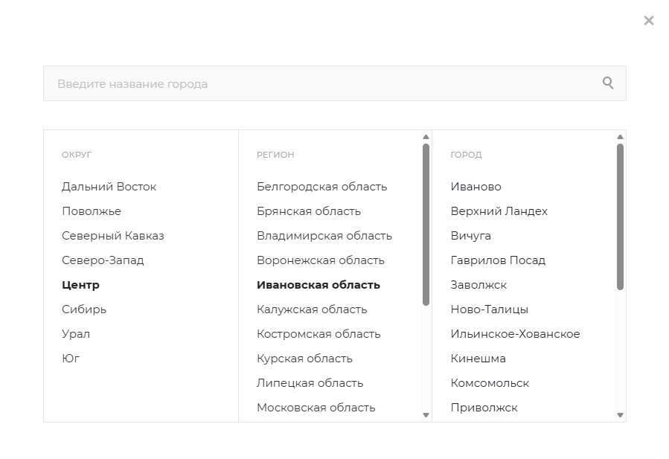Choose Владимирская область region
669x459 pixels.
coord(324,236)
